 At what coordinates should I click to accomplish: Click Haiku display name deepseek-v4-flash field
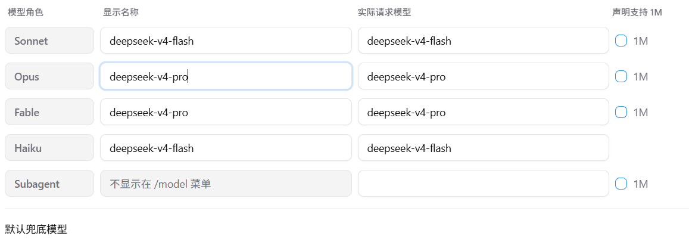tap(226, 147)
